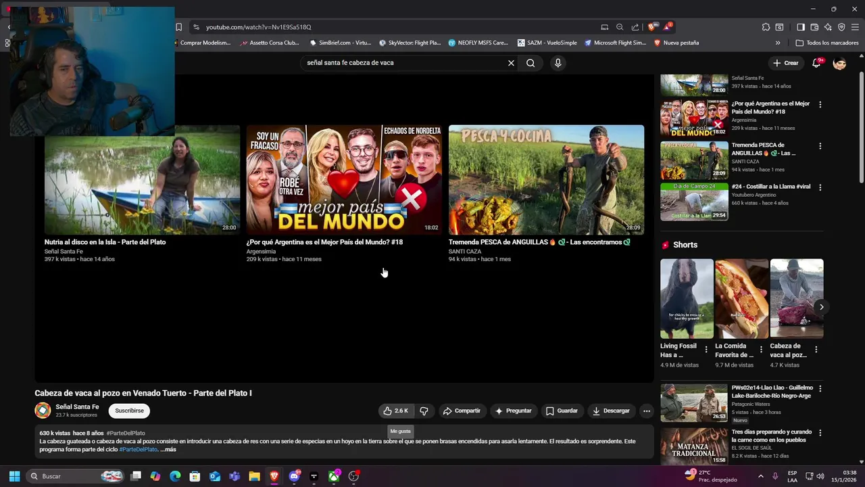
Task: Open the Brave hamburger main menu
Action: point(855,27)
